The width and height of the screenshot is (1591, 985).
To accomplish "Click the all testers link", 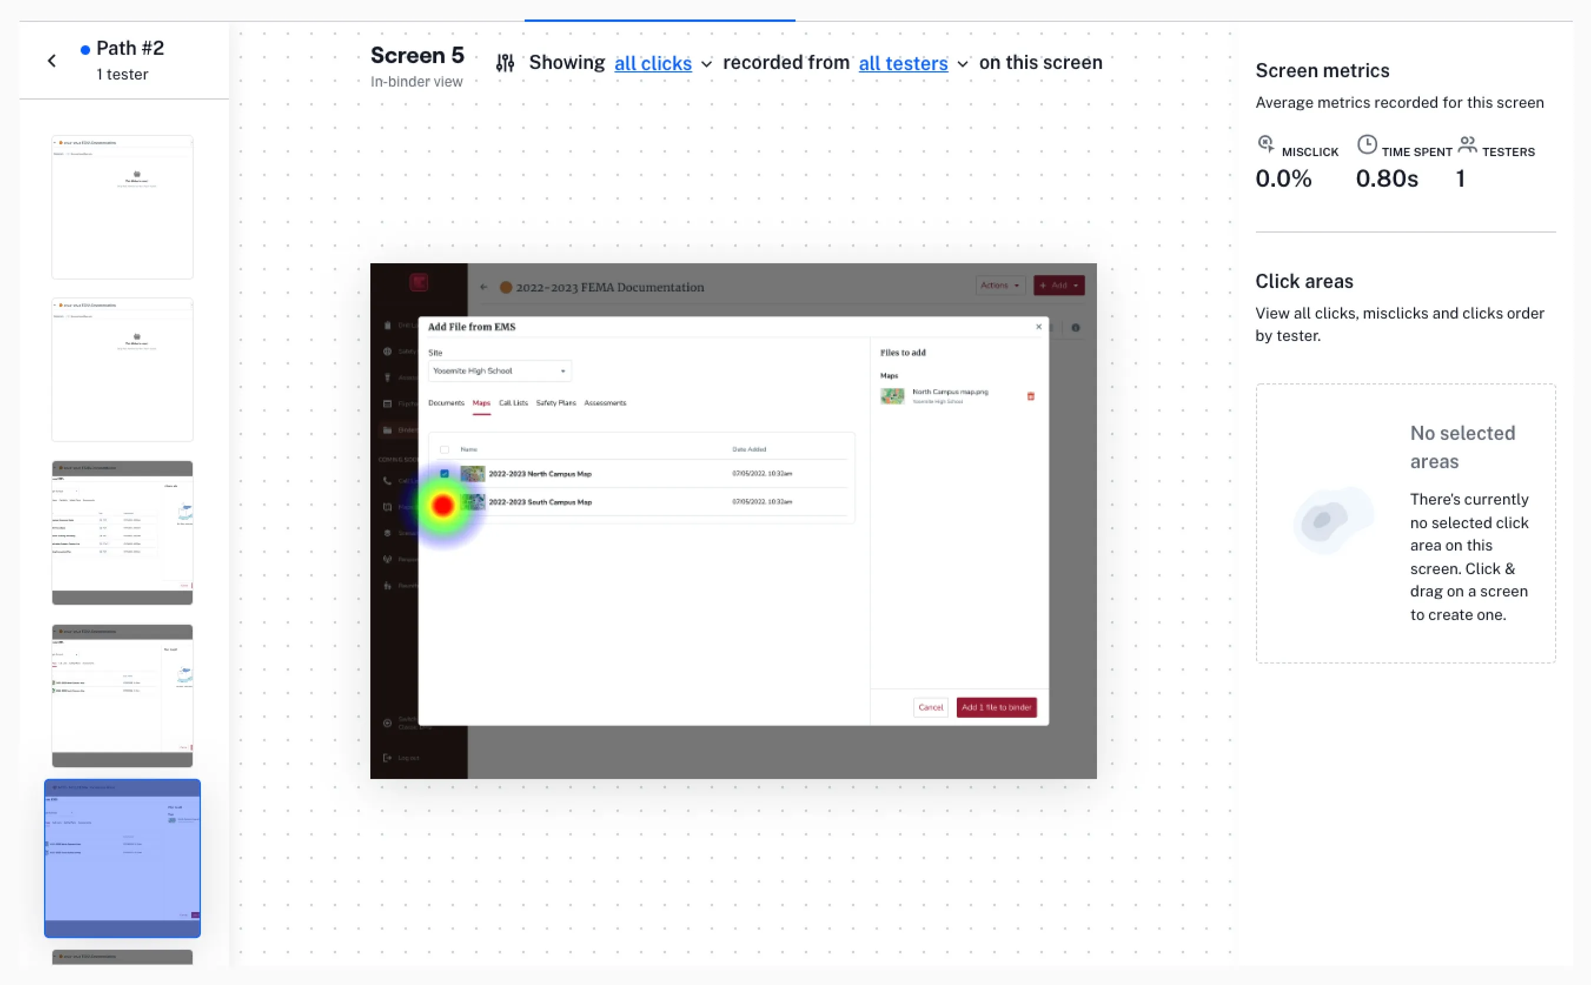I will (903, 63).
